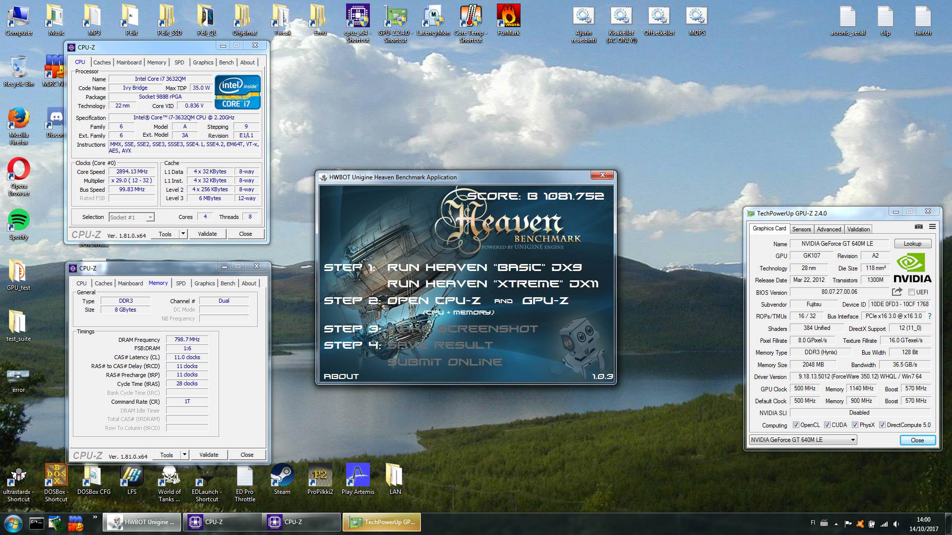
Task: Click the Lookup button in GPU-Z
Action: click(x=912, y=244)
